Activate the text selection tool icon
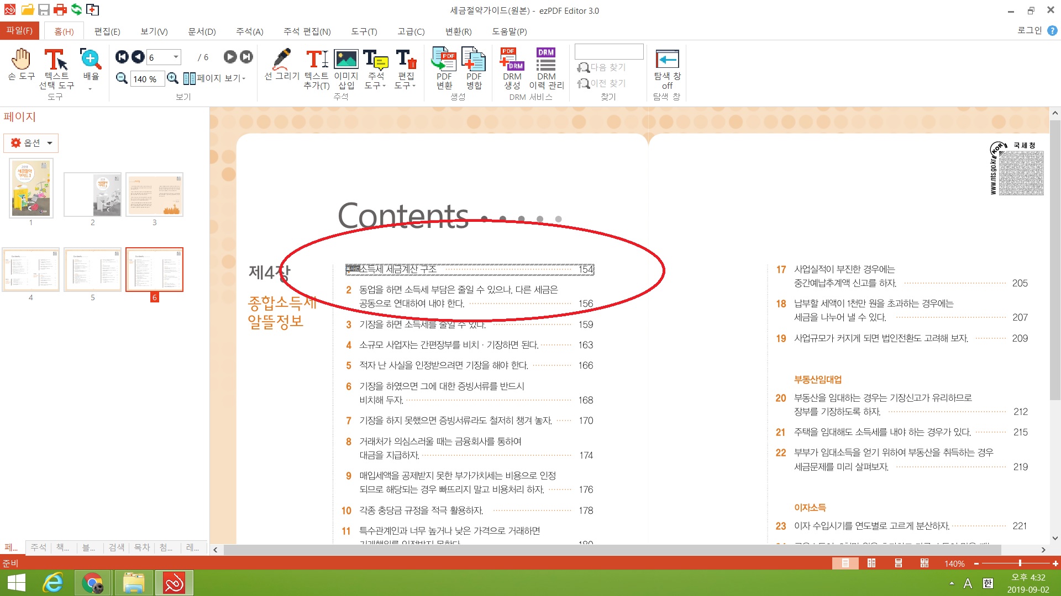This screenshot has height=596, width=1061. pyautogui.click(x=56, y=60)
